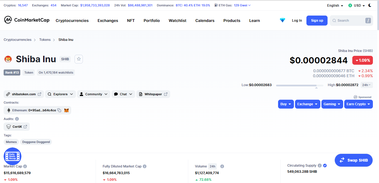Click the search magnifier icon
379x183 pixels.
click(x=334, y=21)
